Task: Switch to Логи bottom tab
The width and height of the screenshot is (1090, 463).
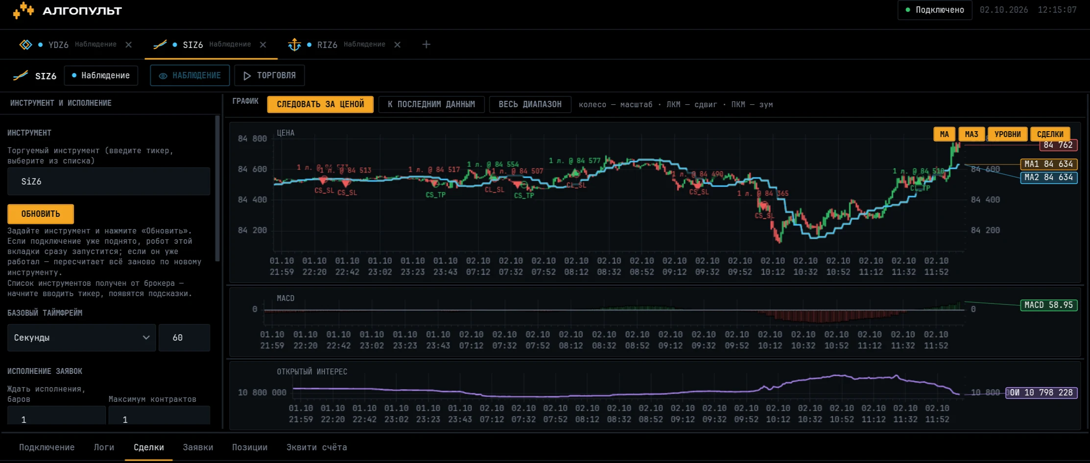Action: click(x=104, y=447)
